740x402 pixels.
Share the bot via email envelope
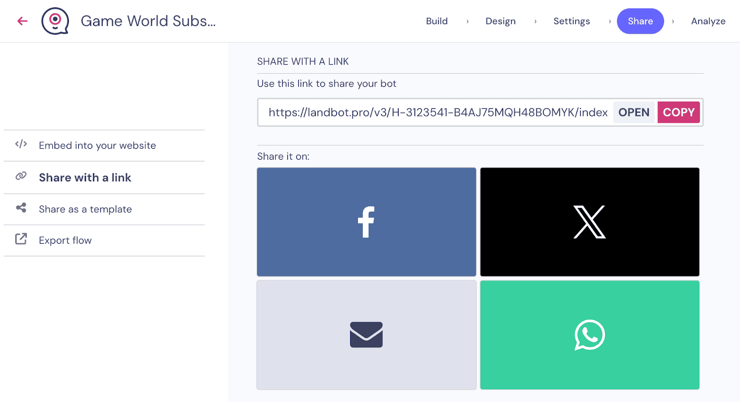pos(366,335)
